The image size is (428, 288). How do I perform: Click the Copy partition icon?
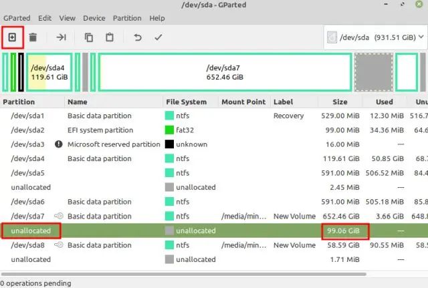pos(88,37)
